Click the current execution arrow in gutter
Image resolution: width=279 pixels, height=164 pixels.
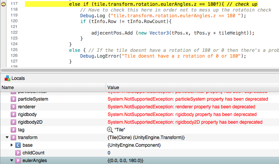[x=3, y=4]
